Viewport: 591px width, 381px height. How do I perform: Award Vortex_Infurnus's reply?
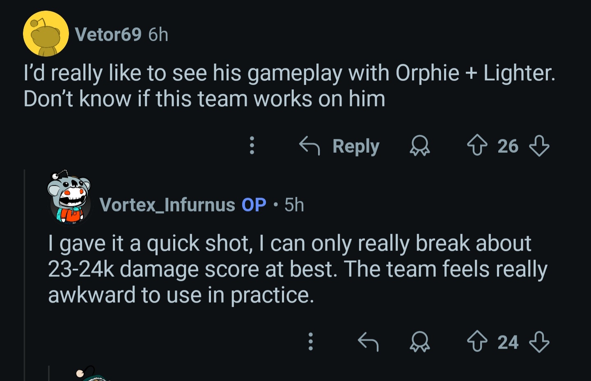[419, 342]
